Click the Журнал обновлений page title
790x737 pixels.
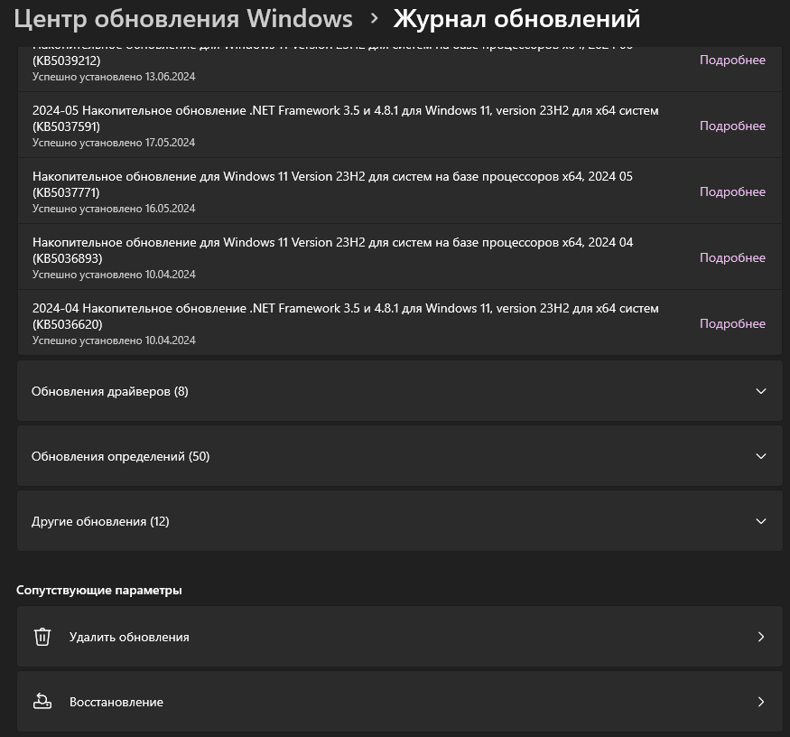(x=516, y=18)
